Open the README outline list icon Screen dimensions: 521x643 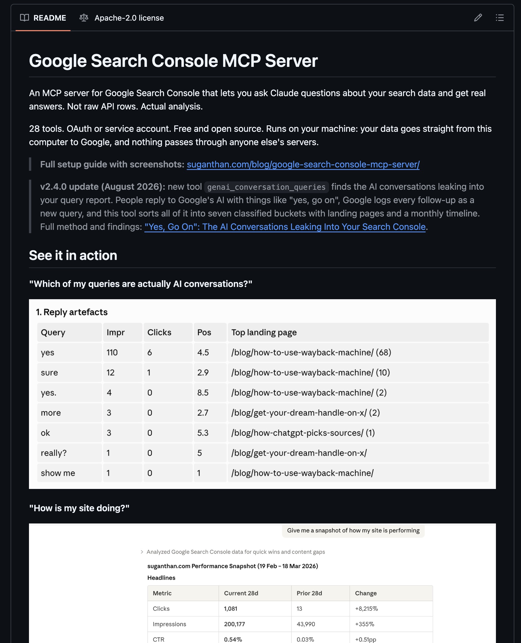tap(500, 18)
